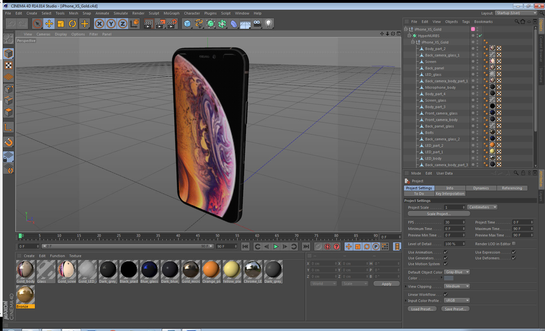
Task: Toggle the Use Expression checkbox
Action: point(514,252)
